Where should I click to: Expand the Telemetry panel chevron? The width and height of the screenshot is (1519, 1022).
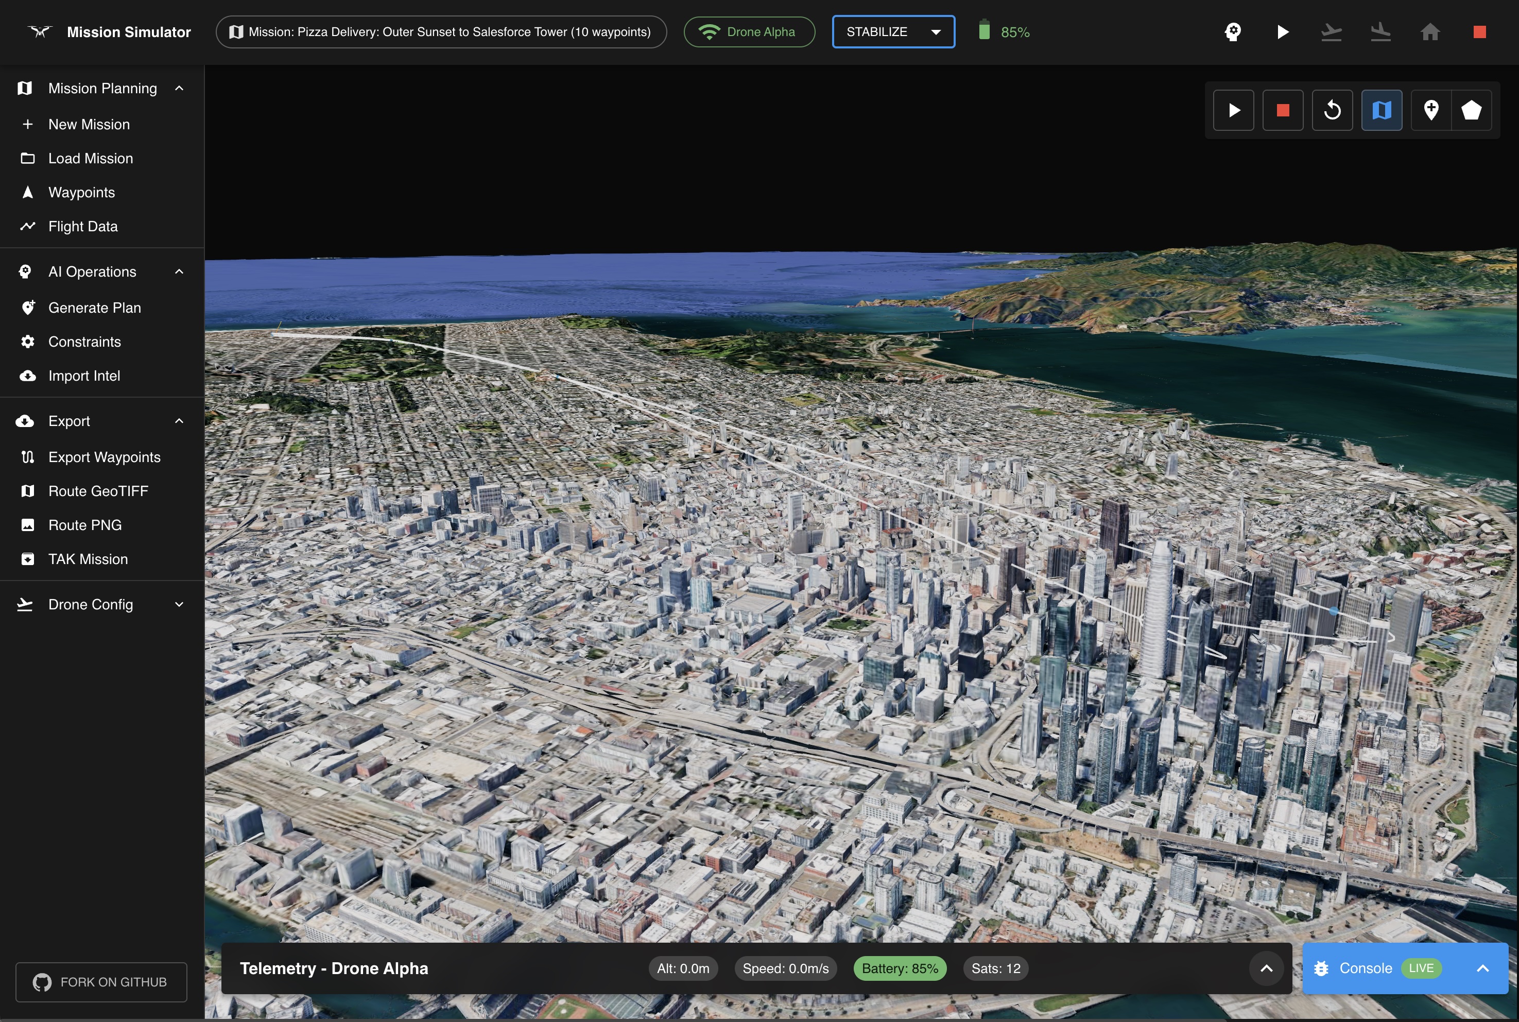pyautogui.click(x=1266, y=968)
